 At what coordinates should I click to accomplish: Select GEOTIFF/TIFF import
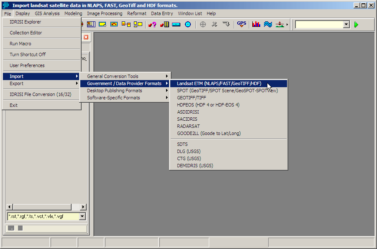pyautogui.click(x=228, y=98)
